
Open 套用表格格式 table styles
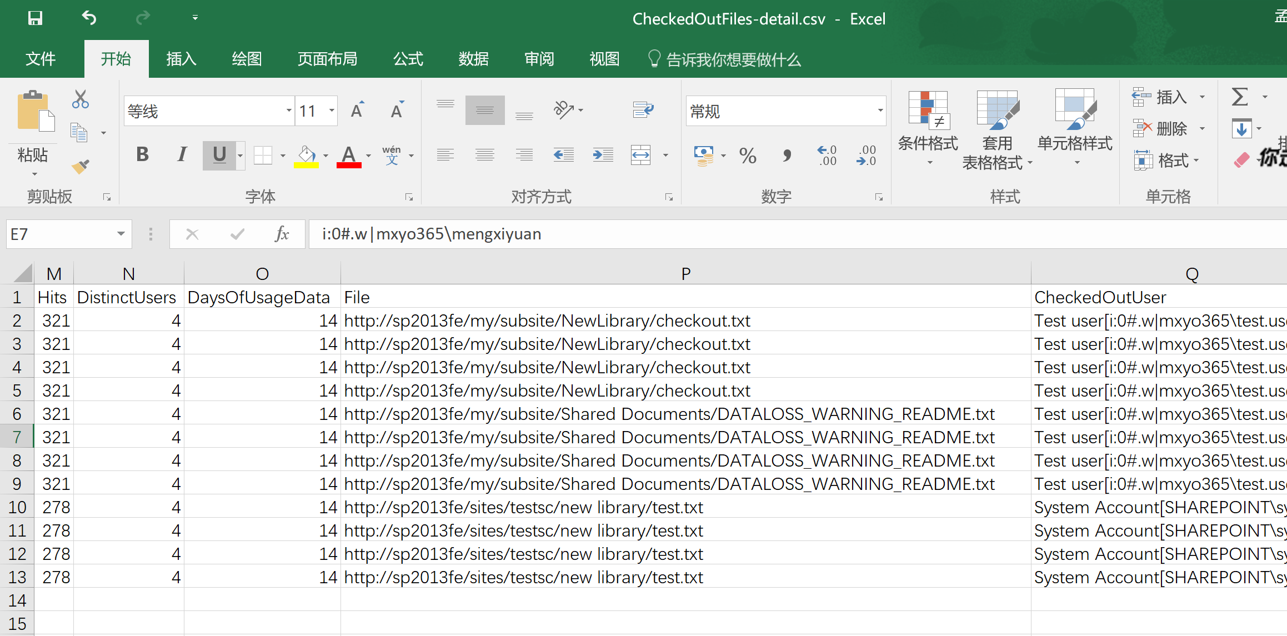(997, 130)
